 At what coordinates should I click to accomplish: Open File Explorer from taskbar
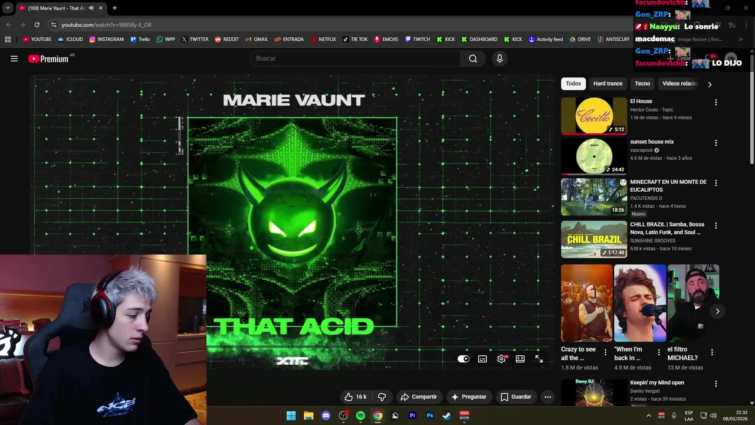308,416
